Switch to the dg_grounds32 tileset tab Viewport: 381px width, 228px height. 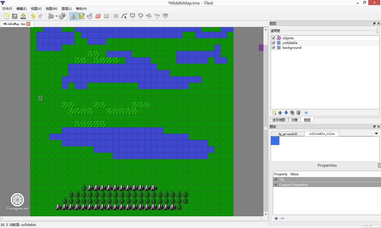pyautogui.click(x=288, y=134)
